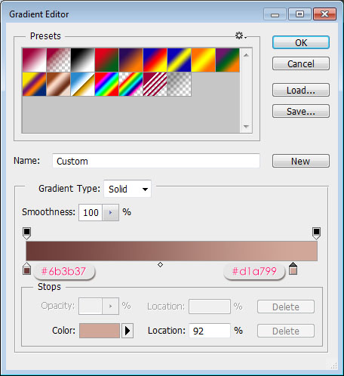
Task: Select the left opacity stop above gradient
Action: 27,233
